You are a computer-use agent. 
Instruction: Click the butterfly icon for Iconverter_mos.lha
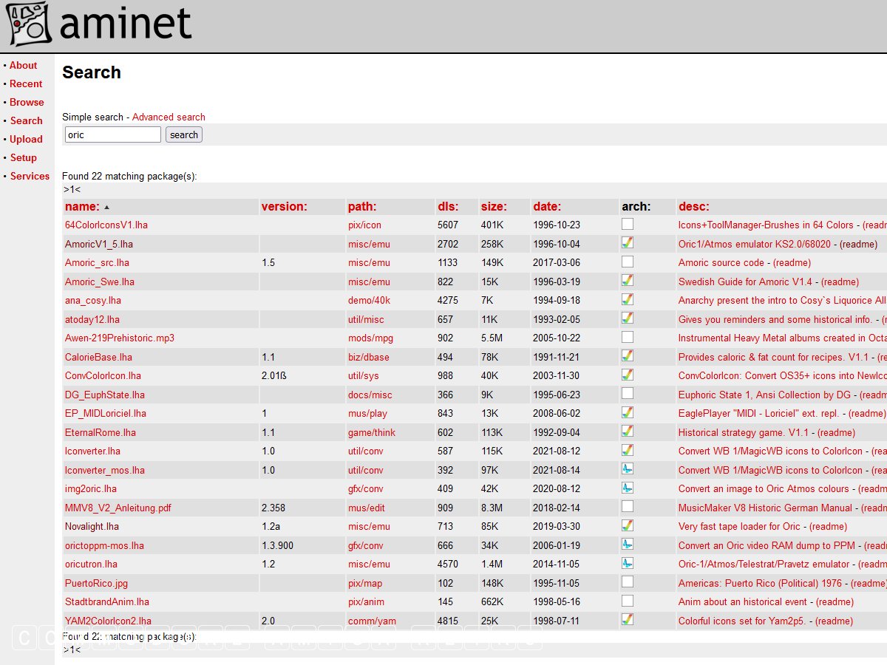click(628, 468)
